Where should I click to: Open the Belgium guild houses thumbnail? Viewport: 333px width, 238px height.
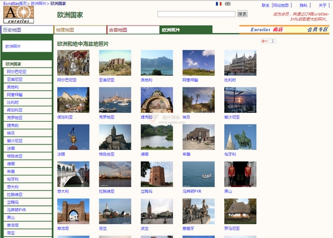(240, 63)
